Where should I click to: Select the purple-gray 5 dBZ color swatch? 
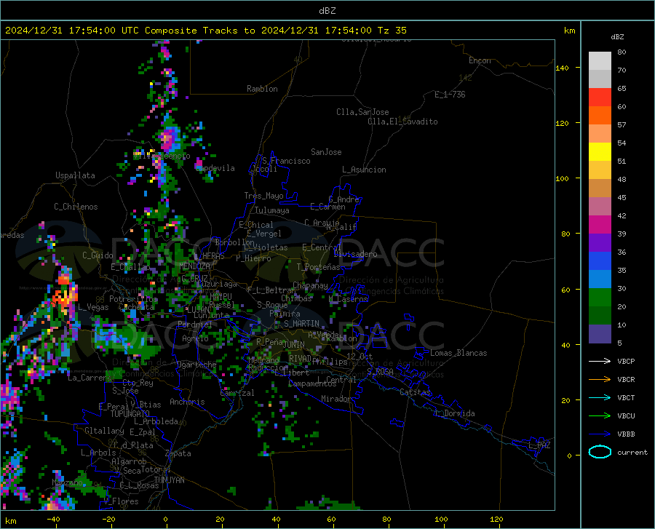[600, 334]
